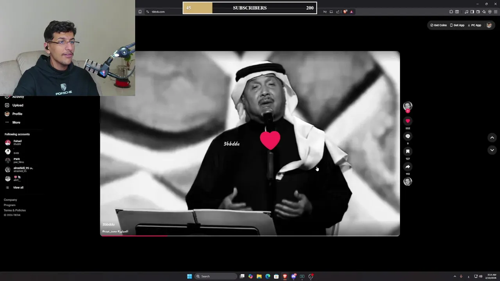Like the video with the heart button

tap(407, 121)
